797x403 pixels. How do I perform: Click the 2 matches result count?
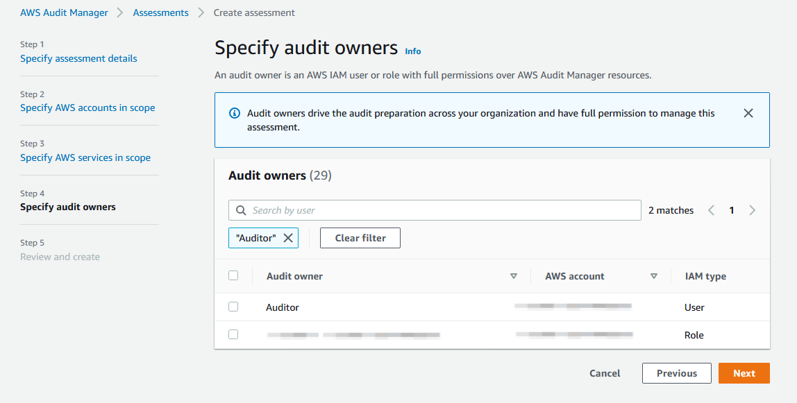pyautogui.click(x=671, y=210)
